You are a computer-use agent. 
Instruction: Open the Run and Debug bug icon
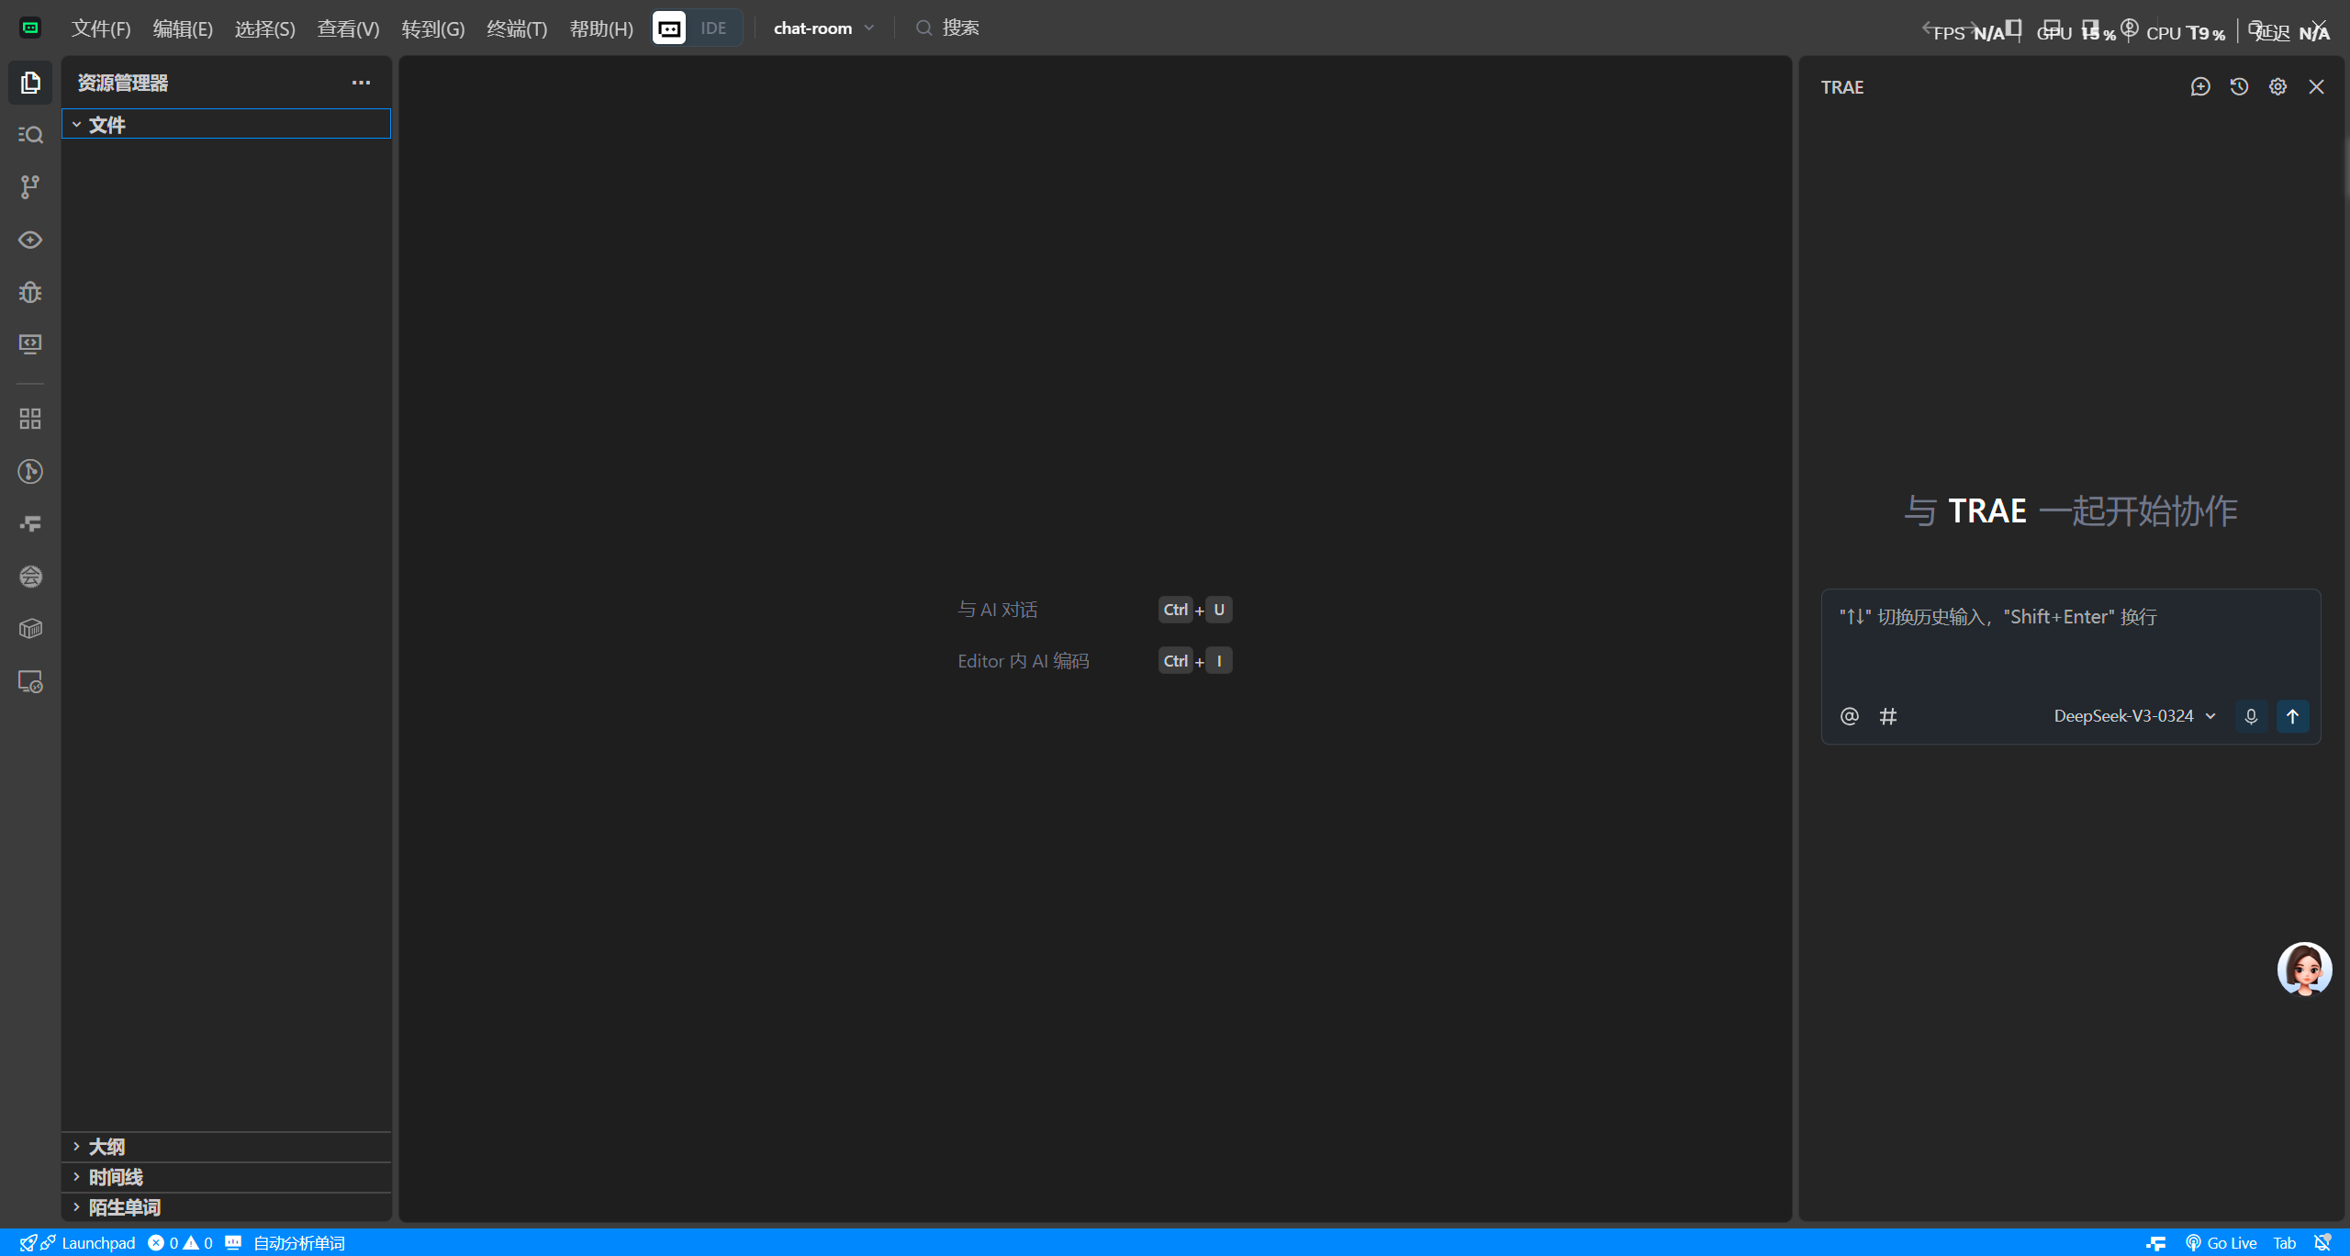pyautogui.click(x=30, y=292)
